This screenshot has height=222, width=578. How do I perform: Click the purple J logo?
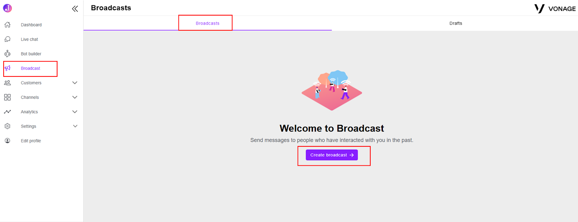click(x=7, y=8)
